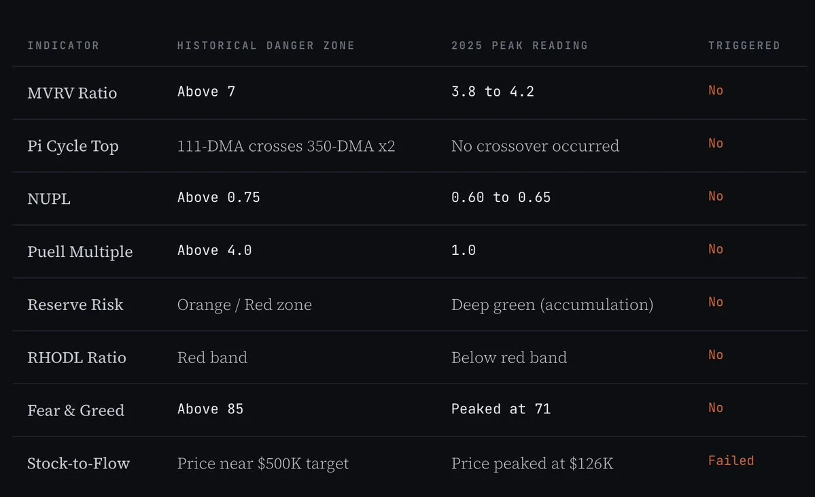The height and width of the screenshot is (497, 815).
Task: Click the 3.8 to 4.2 peak reading
Action: (x=492, y=92)
